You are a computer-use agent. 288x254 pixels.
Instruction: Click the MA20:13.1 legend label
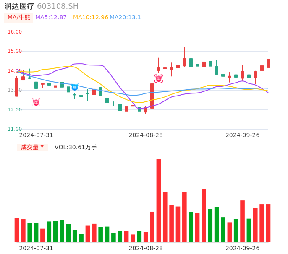(x=125, y=18)
